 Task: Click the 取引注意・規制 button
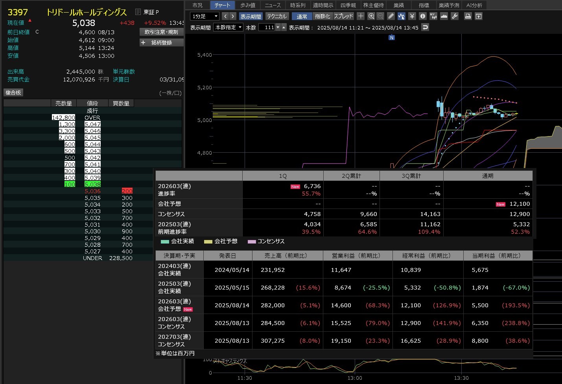[161, 32]
